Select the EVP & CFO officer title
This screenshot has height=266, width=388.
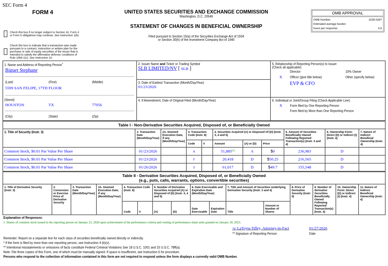pos(302,83)
